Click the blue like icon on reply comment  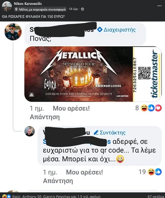pyautogui.click(x=158, y=172)
